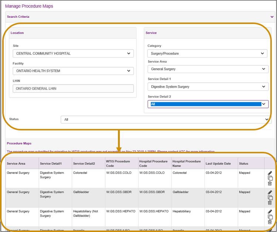Click Mapped status in Colorectal row
Screen dimensions: 277x232
pyautogui.click(x=244, y=173)
